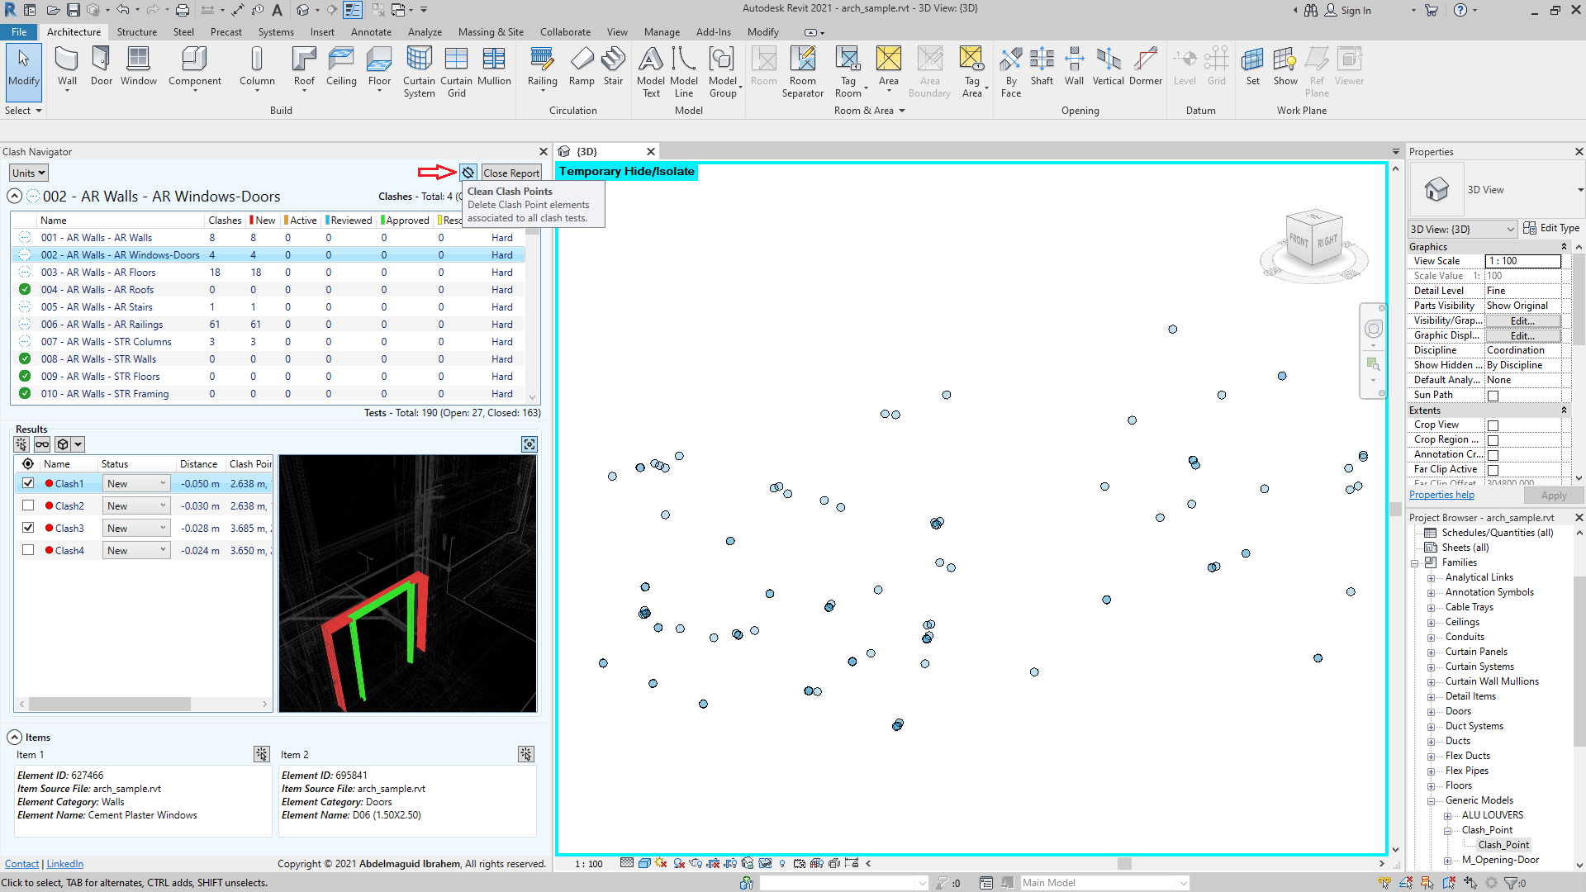Switch to the Systems tab

(x=276, y=32)
